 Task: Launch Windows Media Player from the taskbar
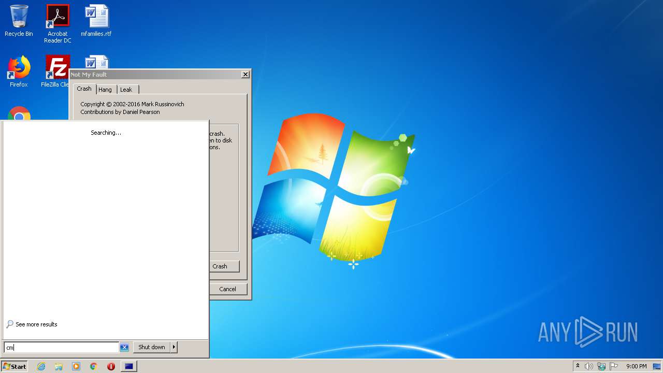click(x=76, y=366)
